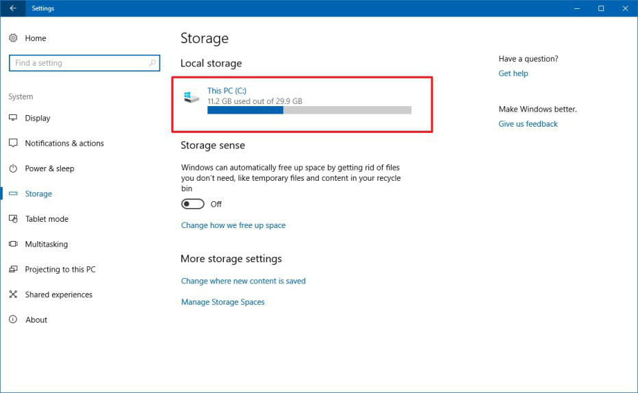
Task: Click the search magnifier icon
Action: click(x=152, y=63)
